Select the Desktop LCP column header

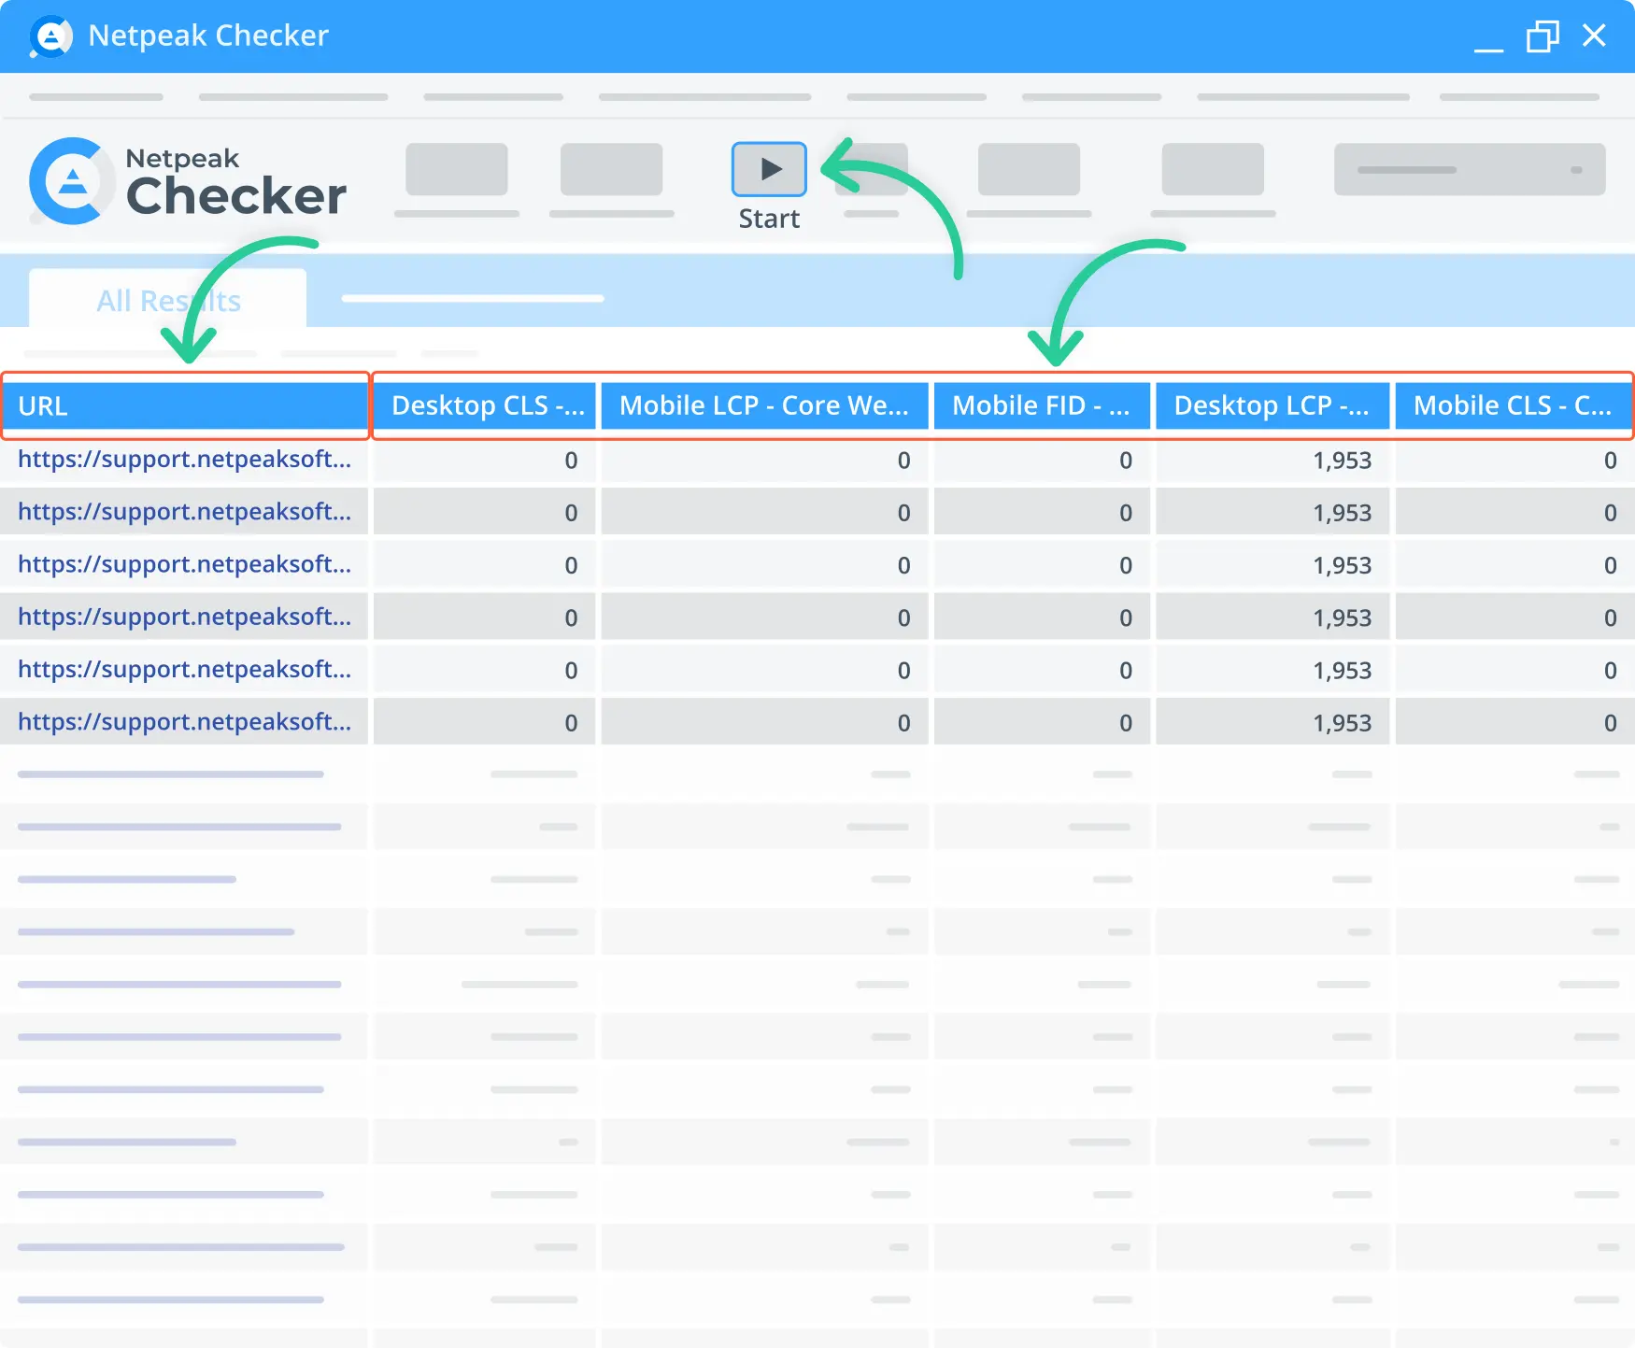tap(1272, 406)
